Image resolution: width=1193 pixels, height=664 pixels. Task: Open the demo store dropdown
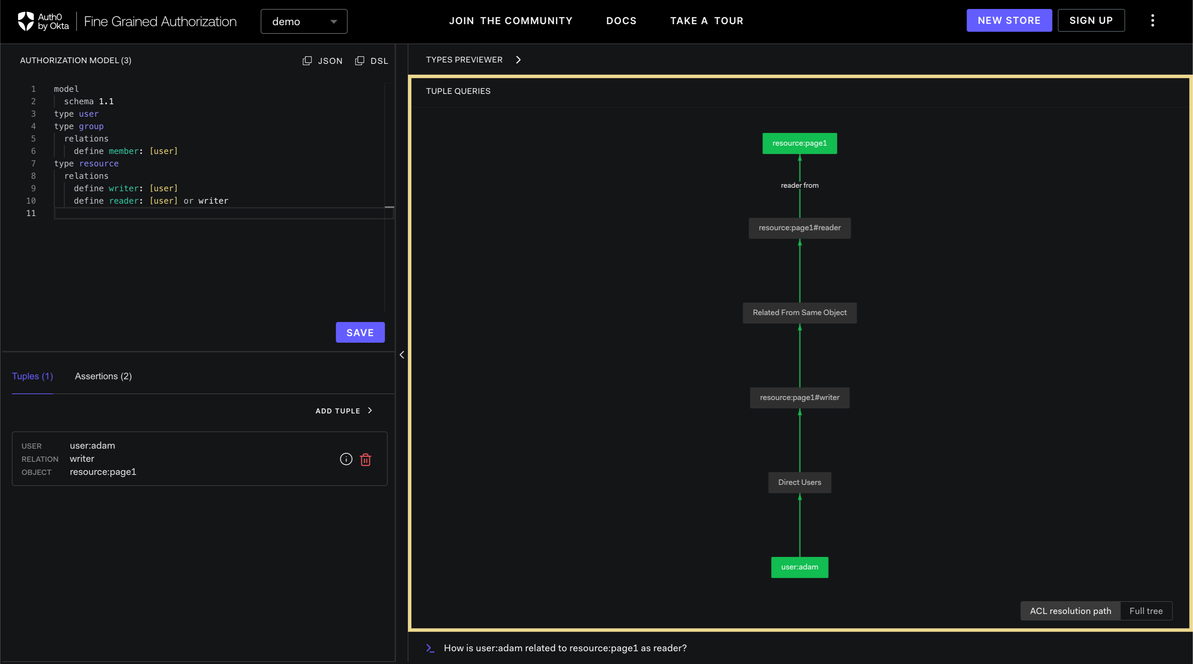pyautogui.click(x=304, y=21)
